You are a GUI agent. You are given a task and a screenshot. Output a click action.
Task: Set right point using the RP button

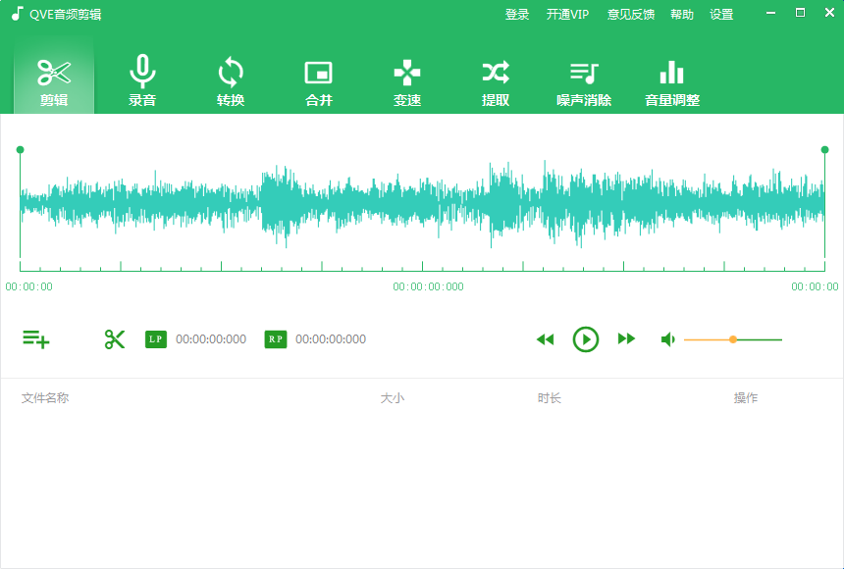click(x=275, y=338)
